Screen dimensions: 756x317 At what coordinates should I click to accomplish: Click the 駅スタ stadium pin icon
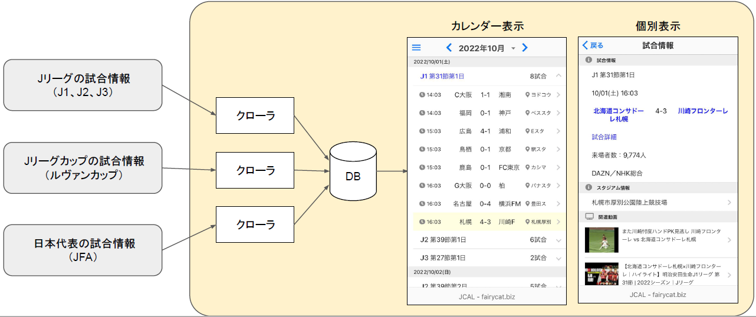(x=528, y=149)
